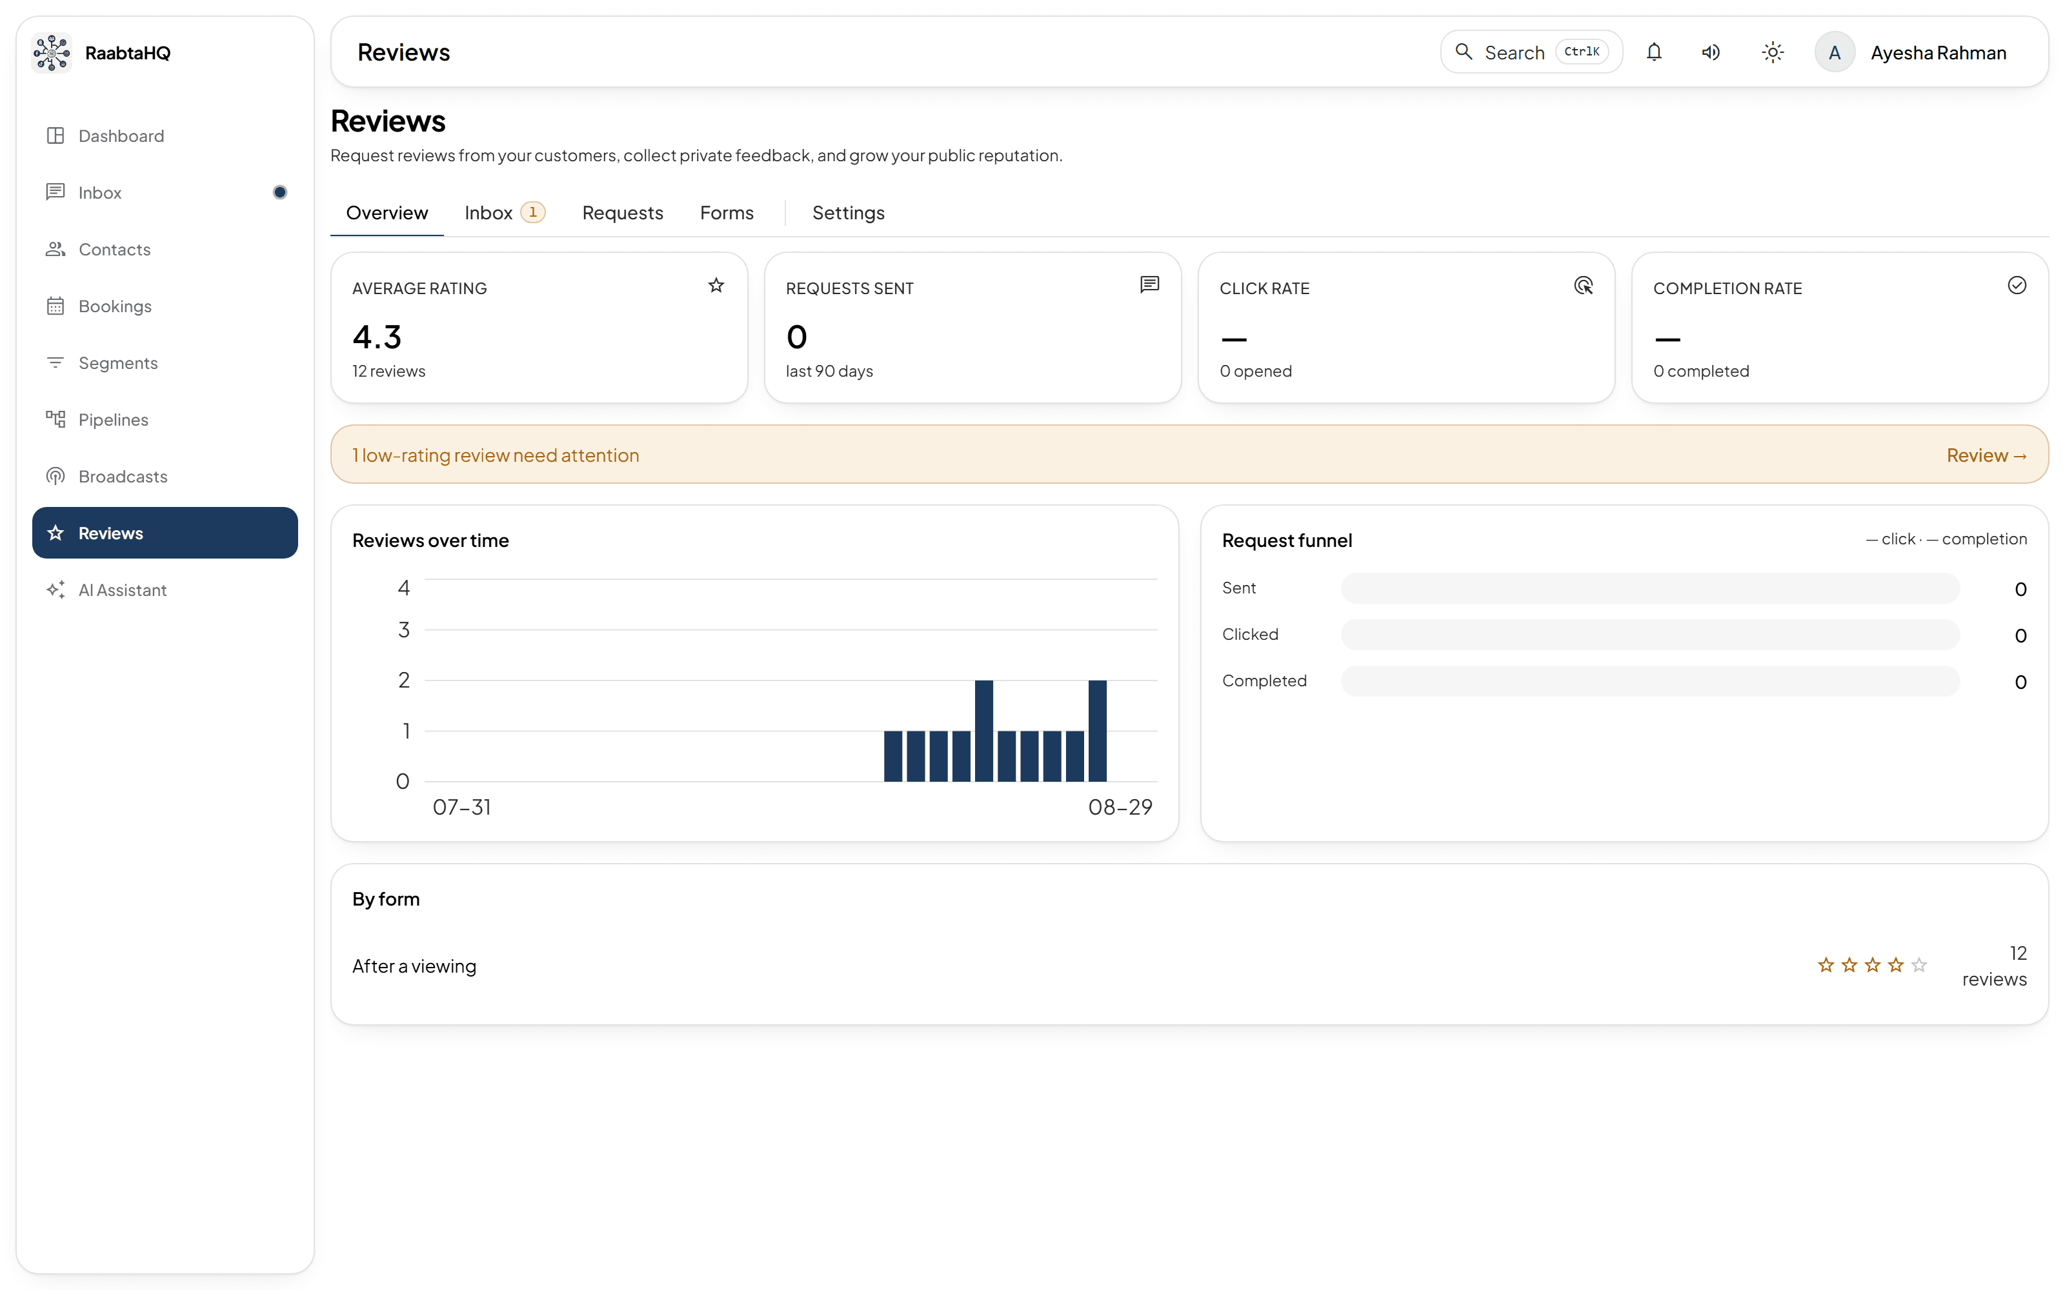Viewport: 2065px width, 1290px height.
Task: Click the Clicked funnel progress bar
Action: [1649, 635]
